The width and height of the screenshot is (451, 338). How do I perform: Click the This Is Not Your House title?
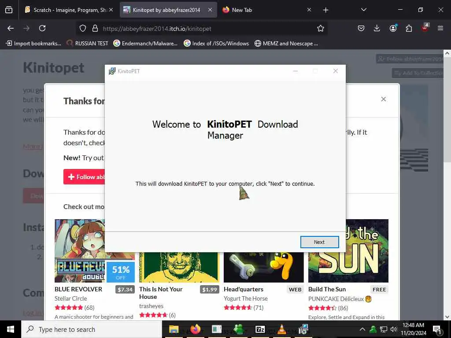tap(161, 293)
